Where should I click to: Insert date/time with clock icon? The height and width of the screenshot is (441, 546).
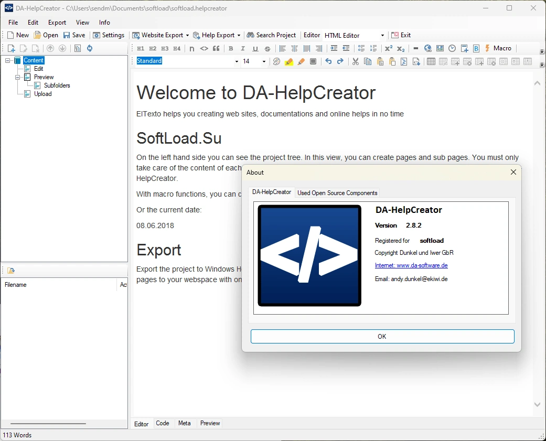point(452,48)
